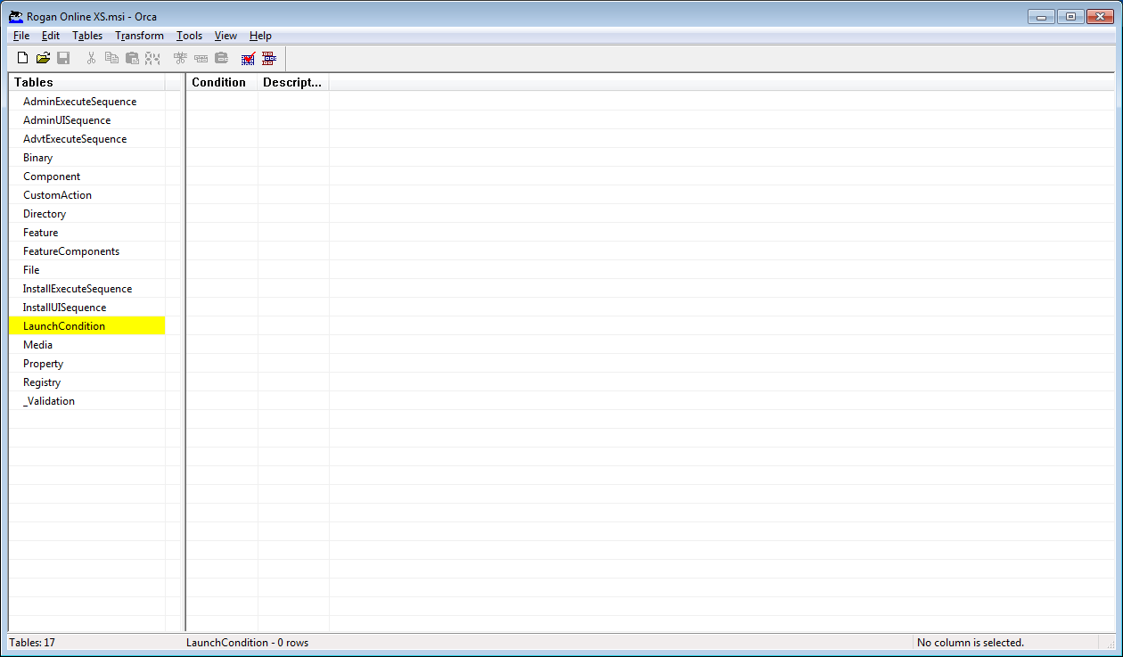Image resolution: width=1123 pixels, height=657 pixels.
Task: Click the Tables column header
Action: click(87, 82)
